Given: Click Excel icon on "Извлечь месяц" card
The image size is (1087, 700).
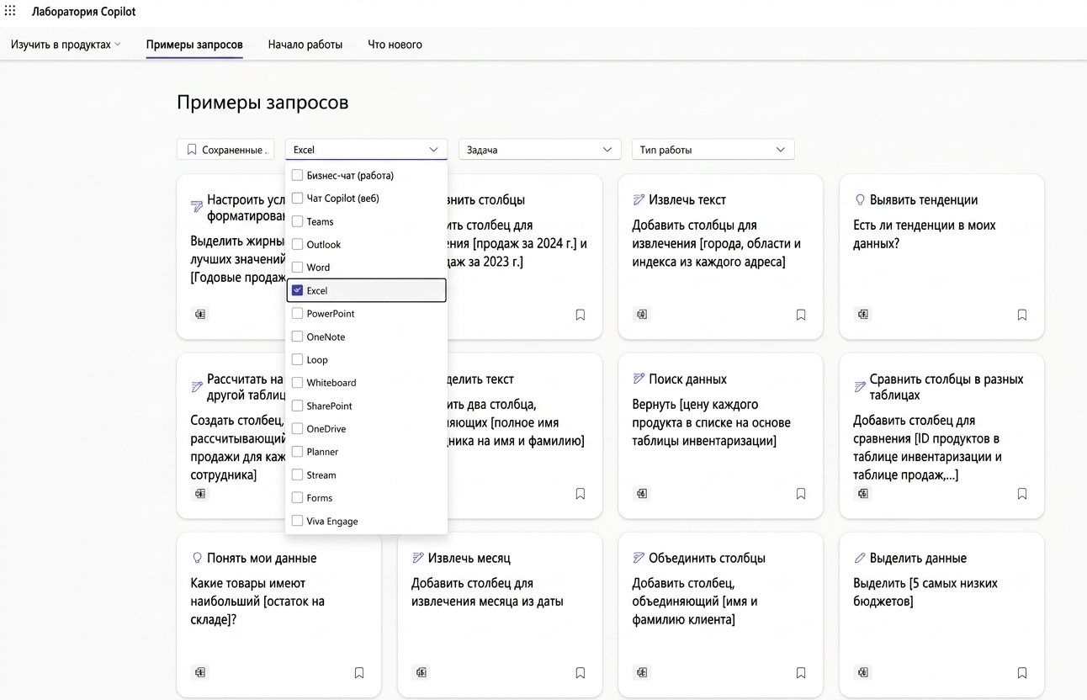Looking at the screenshot, I should [422, 673].
